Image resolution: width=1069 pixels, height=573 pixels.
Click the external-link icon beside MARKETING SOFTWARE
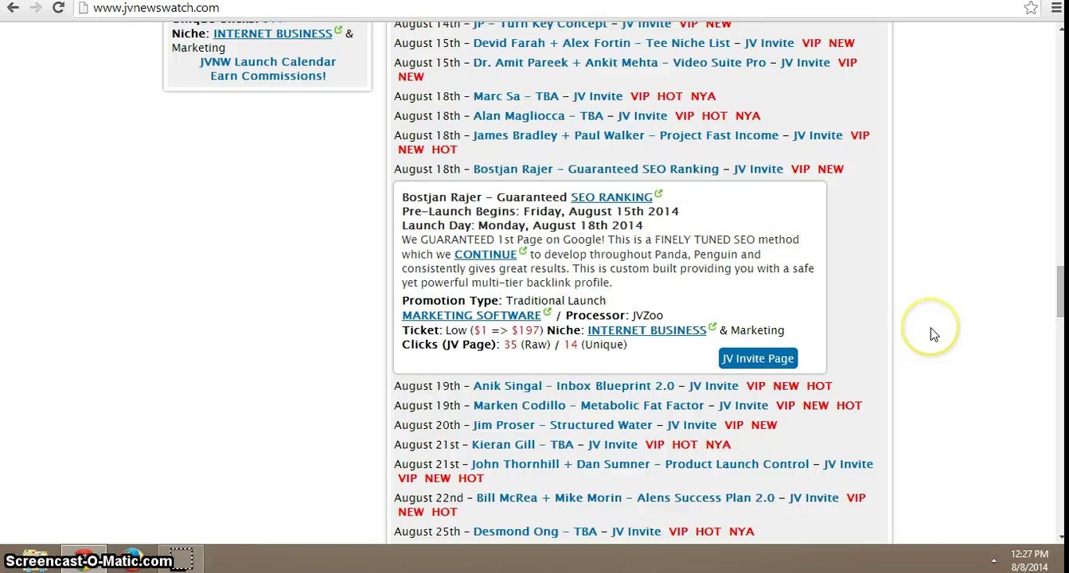point(547,311)
